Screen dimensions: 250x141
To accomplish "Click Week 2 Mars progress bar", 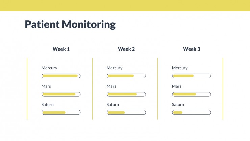I will pos(126,94).
